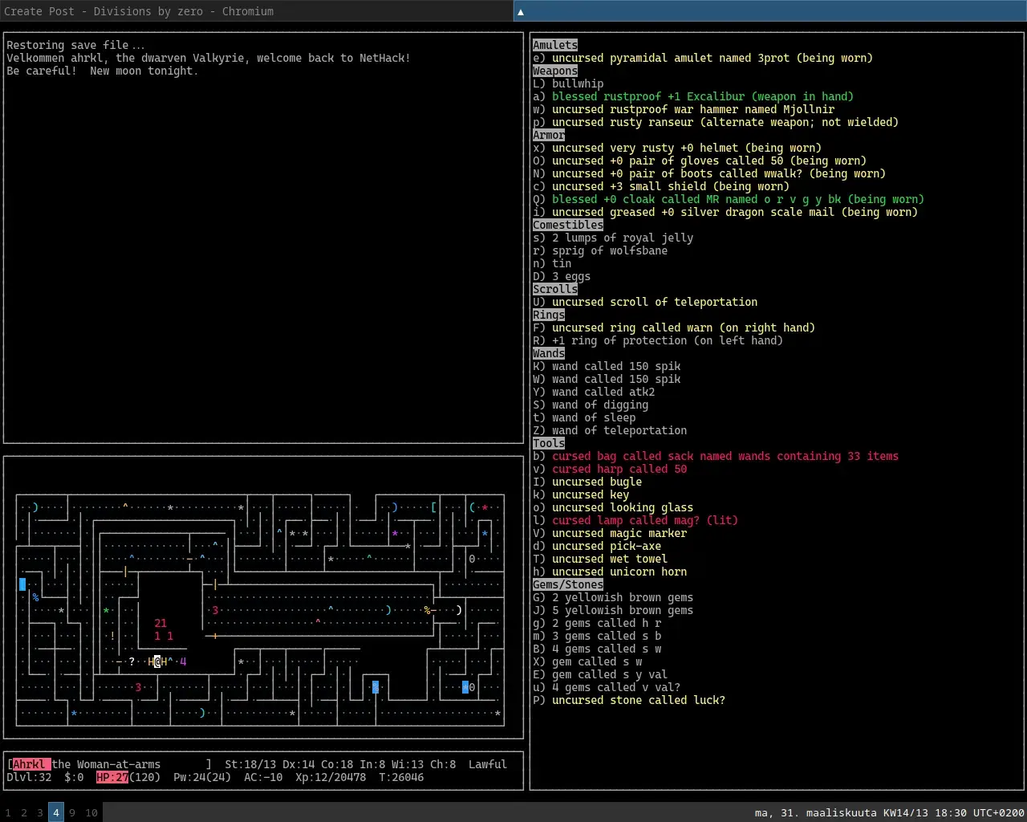Click the Gems/Stones inventory header
The width and height of the screenshot is (1027, 822).
568,584
